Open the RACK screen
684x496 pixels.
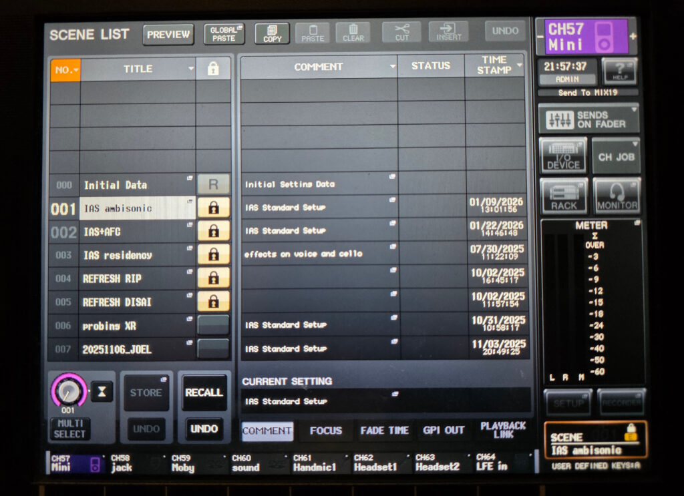[x=564, y=196]
